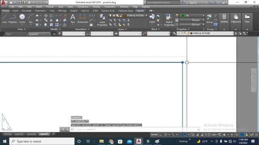Screen dimensions: 259x145
Task: Open the Parametric menu in menu bar
Action: (110, 7)
